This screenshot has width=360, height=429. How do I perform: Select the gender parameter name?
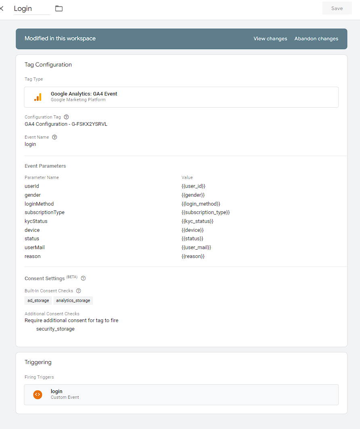pyautogui.click(x=33, y=195)
